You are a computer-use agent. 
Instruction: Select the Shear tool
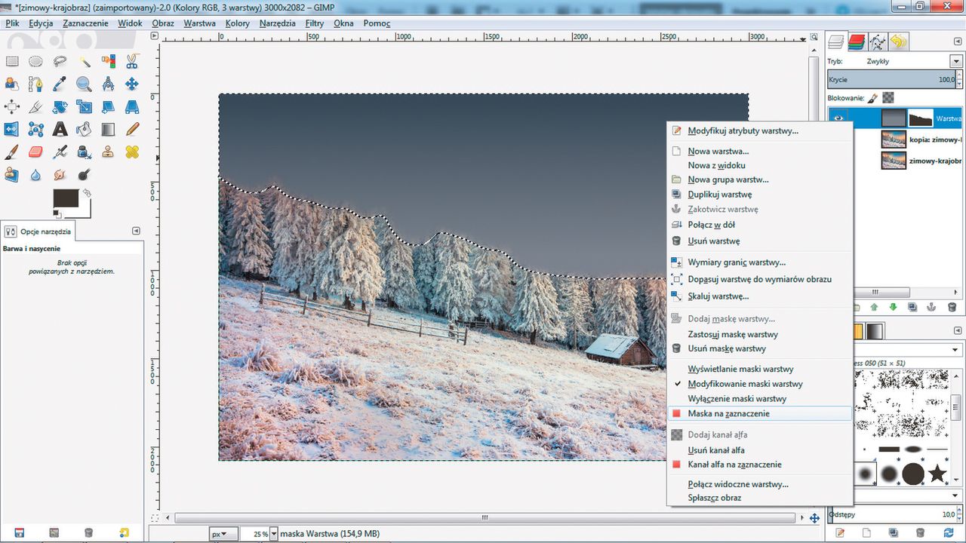[109, 107]
